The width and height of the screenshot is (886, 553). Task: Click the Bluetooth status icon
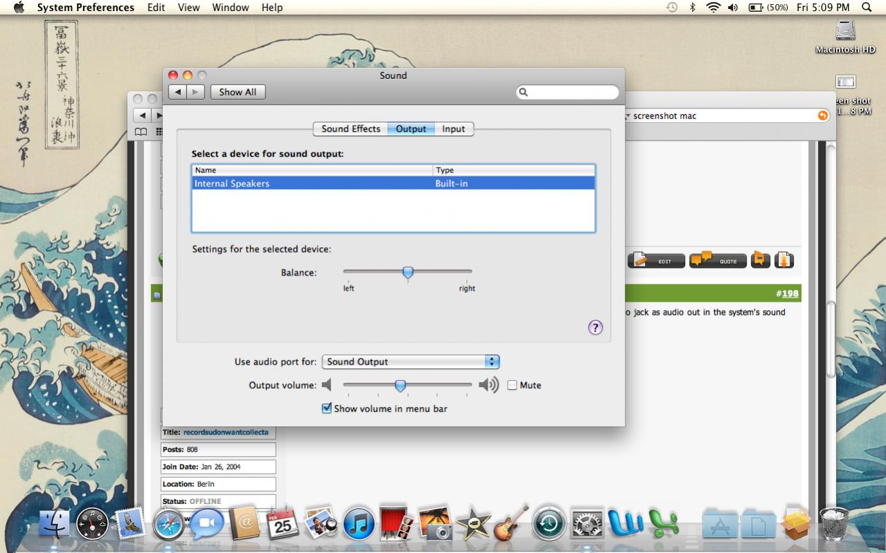click(692, 8)
